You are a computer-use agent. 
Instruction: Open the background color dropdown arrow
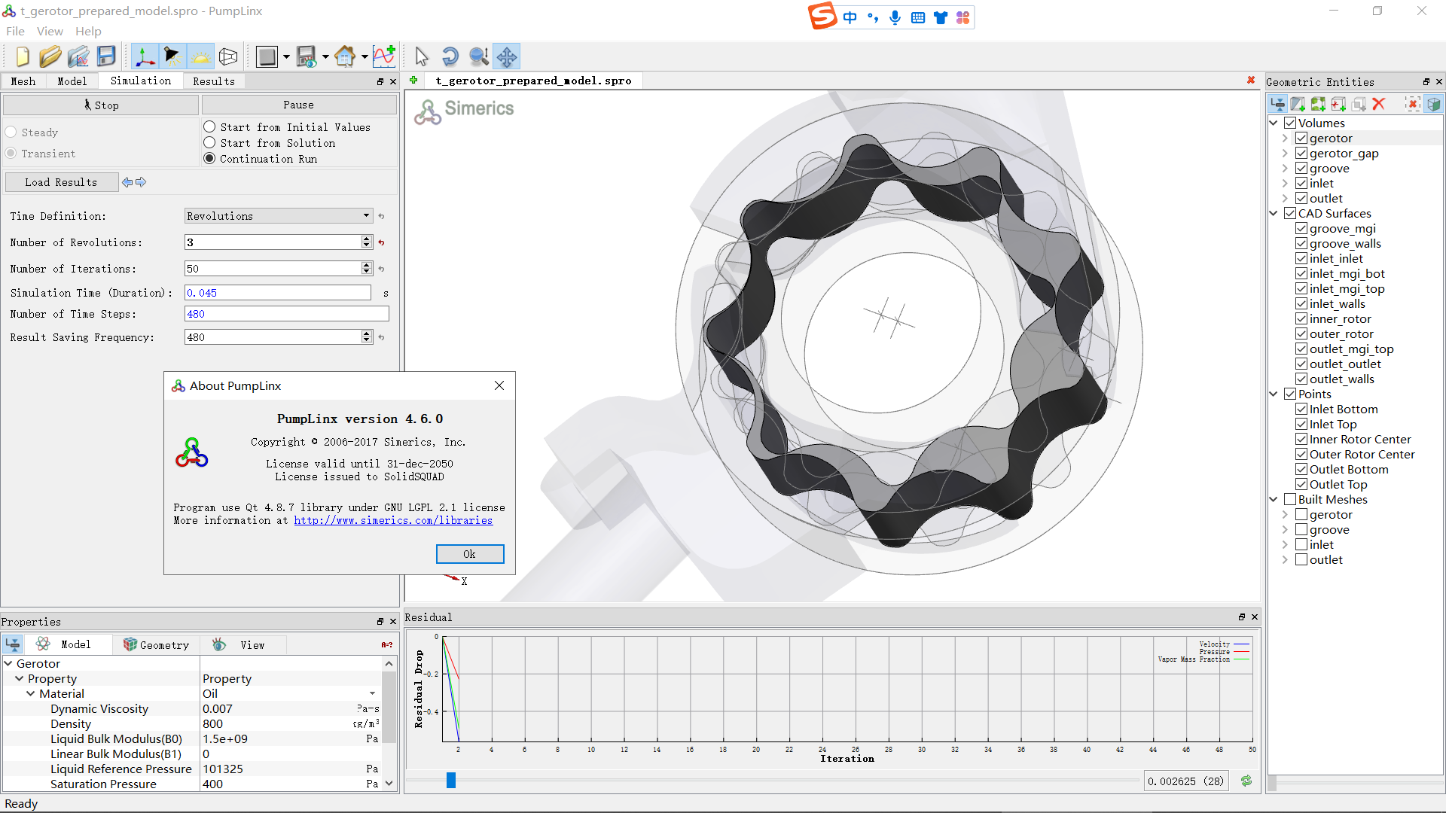[286, 57]
